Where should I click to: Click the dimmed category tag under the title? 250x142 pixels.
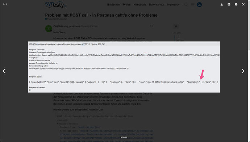[56, 19]
